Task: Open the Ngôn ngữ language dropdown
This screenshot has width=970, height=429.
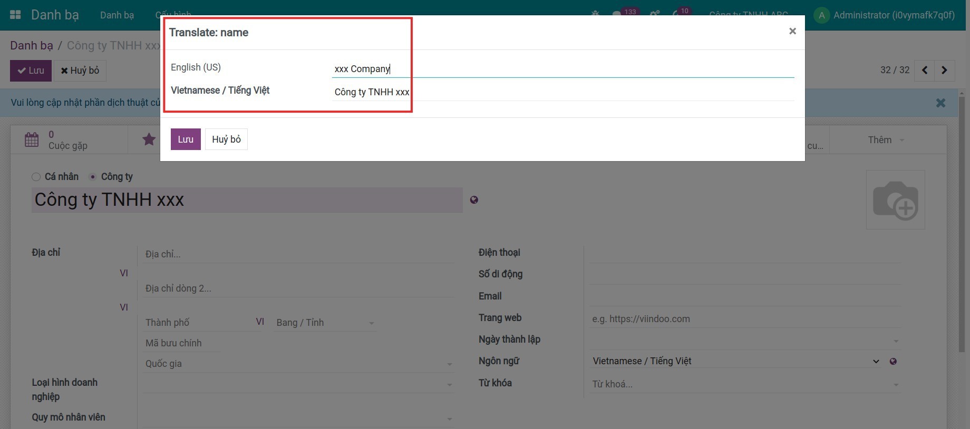Action: pos(736,361)
